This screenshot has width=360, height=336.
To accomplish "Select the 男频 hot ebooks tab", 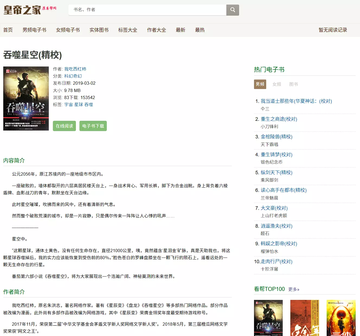I will tap(260, 84).
